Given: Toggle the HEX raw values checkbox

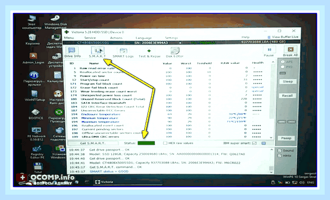Looking at the screenshot, I should click(165, 143).
